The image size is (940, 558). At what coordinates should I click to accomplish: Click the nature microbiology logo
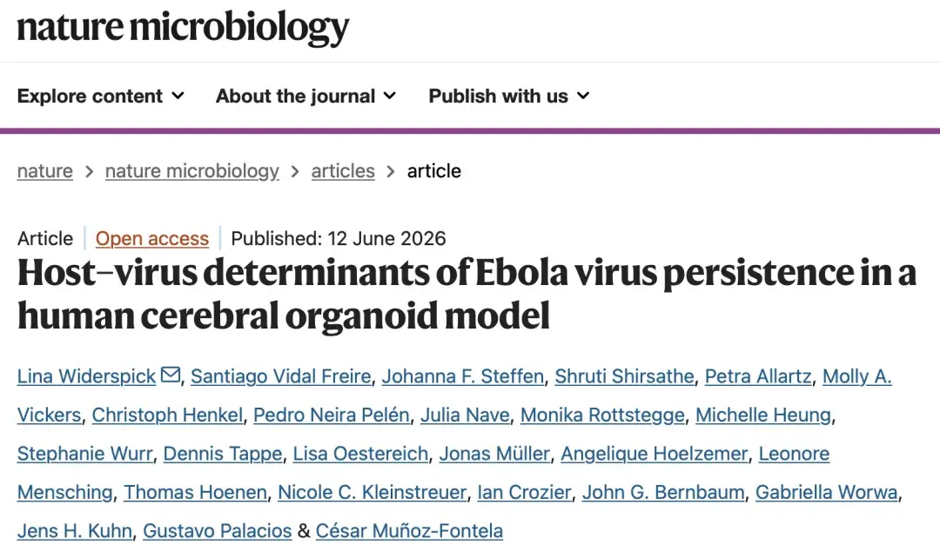183,27
